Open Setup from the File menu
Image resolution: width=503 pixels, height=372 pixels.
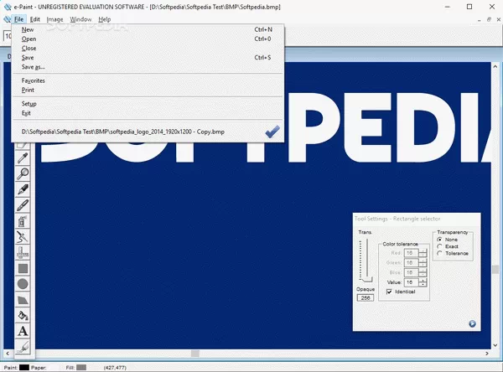[148, 104]
